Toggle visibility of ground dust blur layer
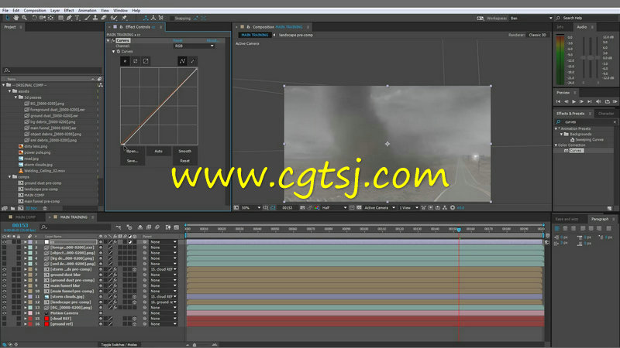This screenshot has width=620, height=348. tap(5, 275)
